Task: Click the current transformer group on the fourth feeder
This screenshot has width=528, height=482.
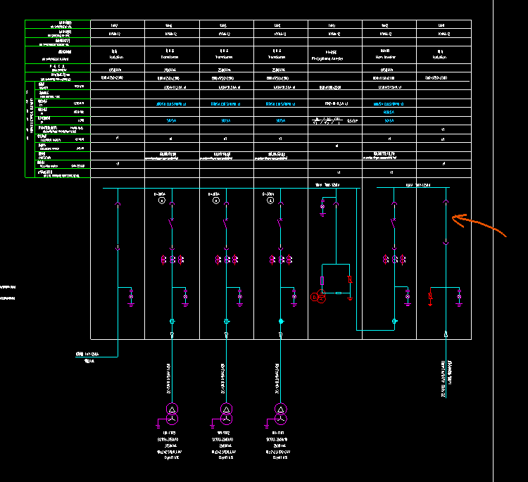Action: coord(280,260)
